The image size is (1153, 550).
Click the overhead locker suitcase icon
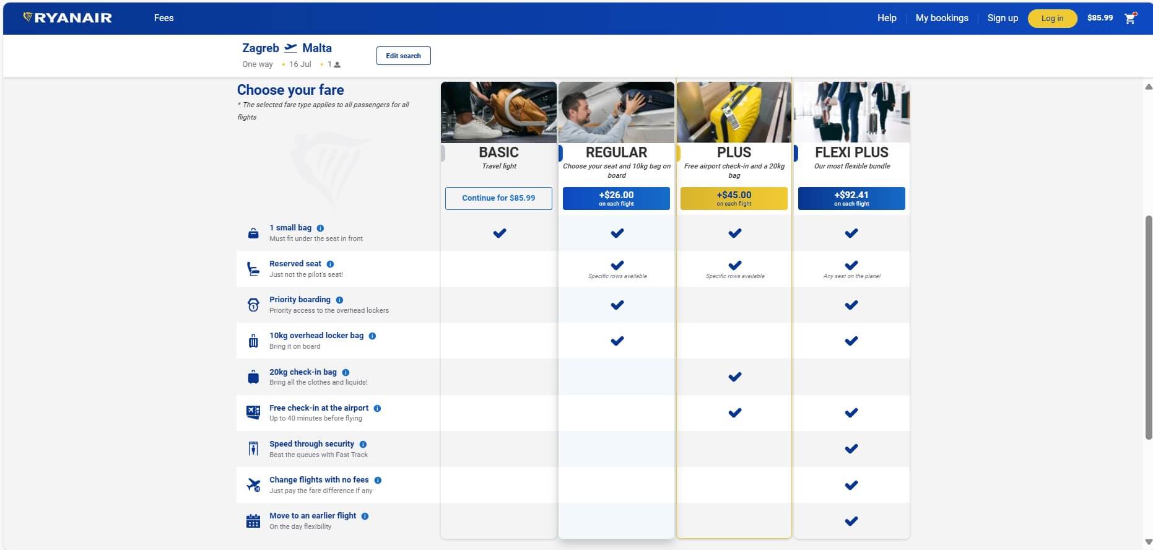coord(253,341)
